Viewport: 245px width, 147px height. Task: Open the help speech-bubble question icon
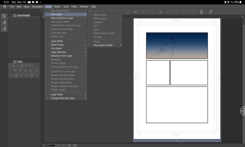(211, 12)
